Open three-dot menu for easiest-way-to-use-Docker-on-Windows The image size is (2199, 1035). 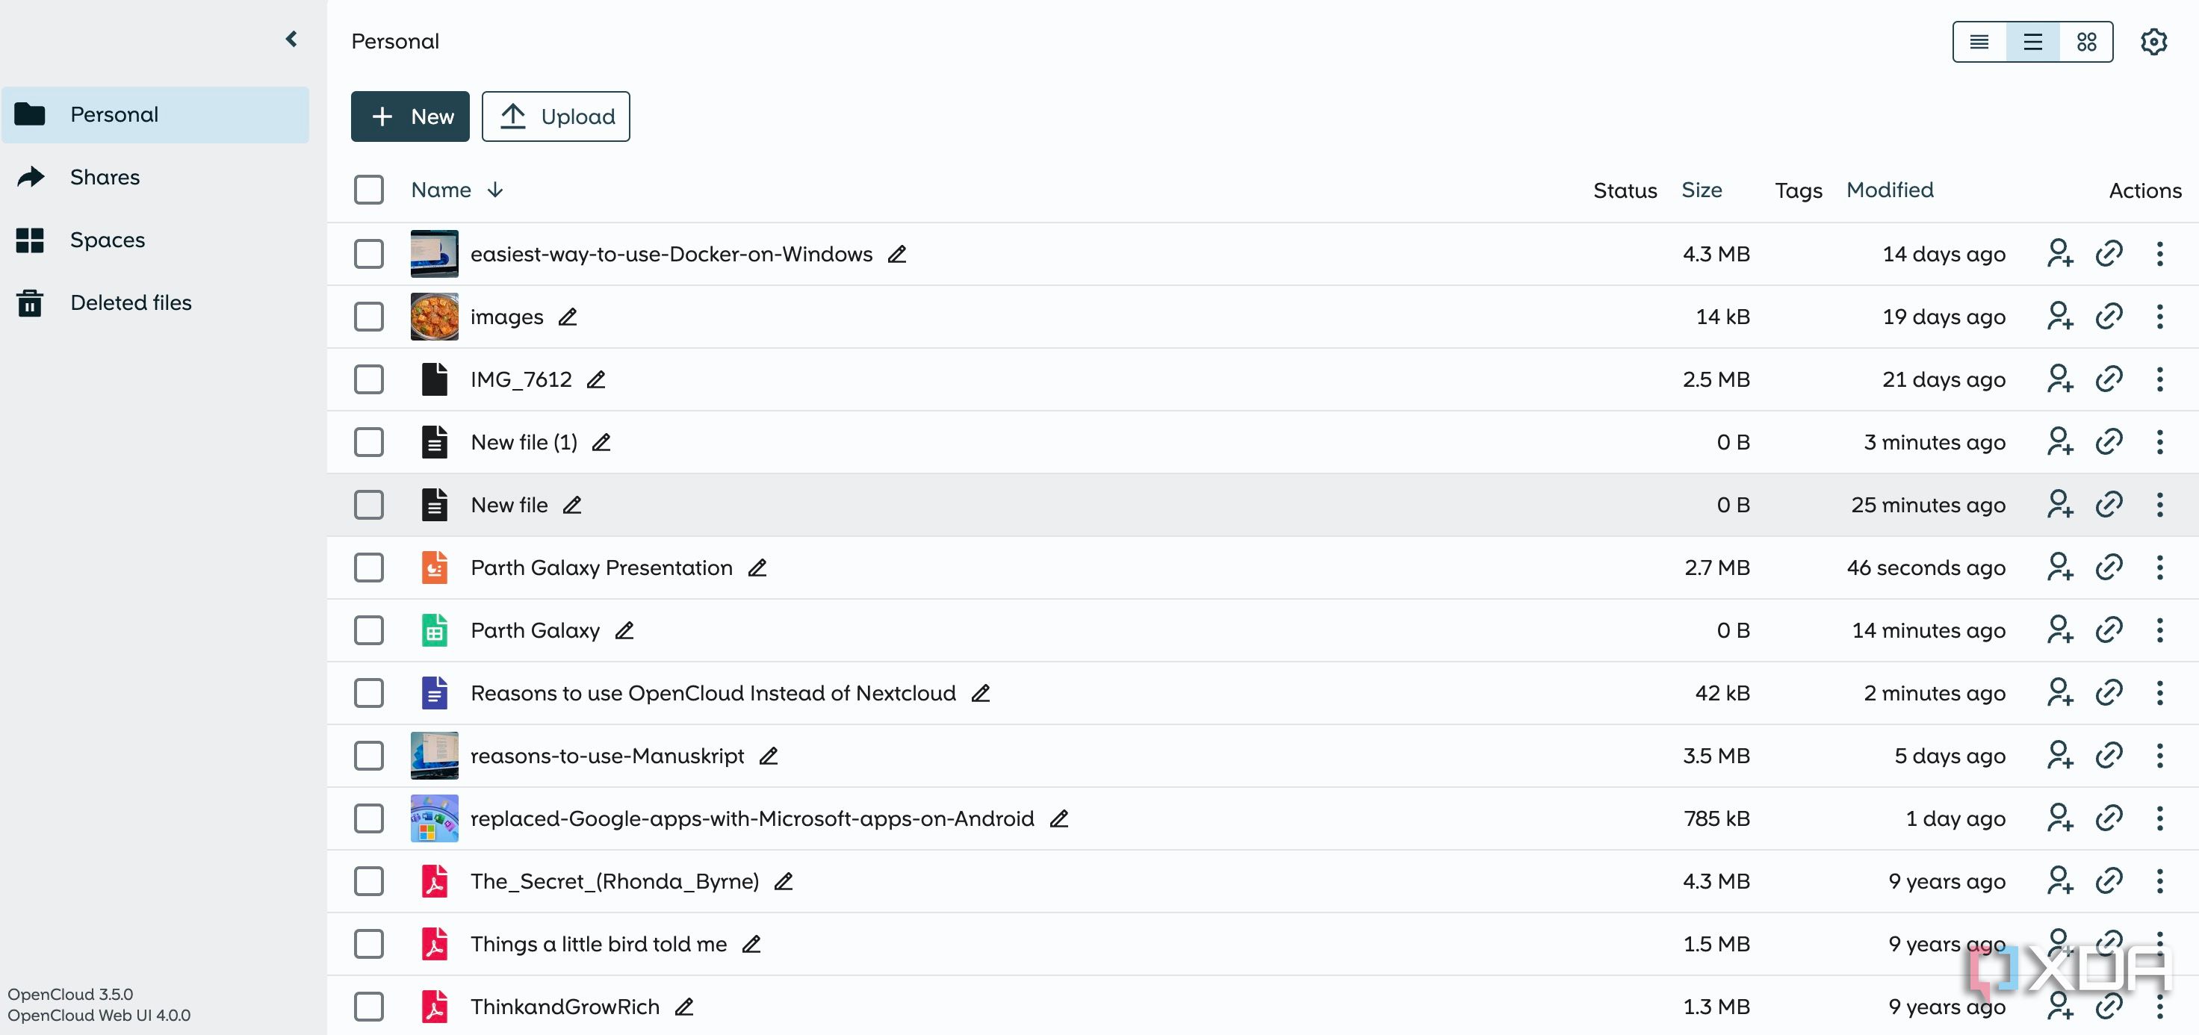pyautogui.click(x=2159, y=255)
